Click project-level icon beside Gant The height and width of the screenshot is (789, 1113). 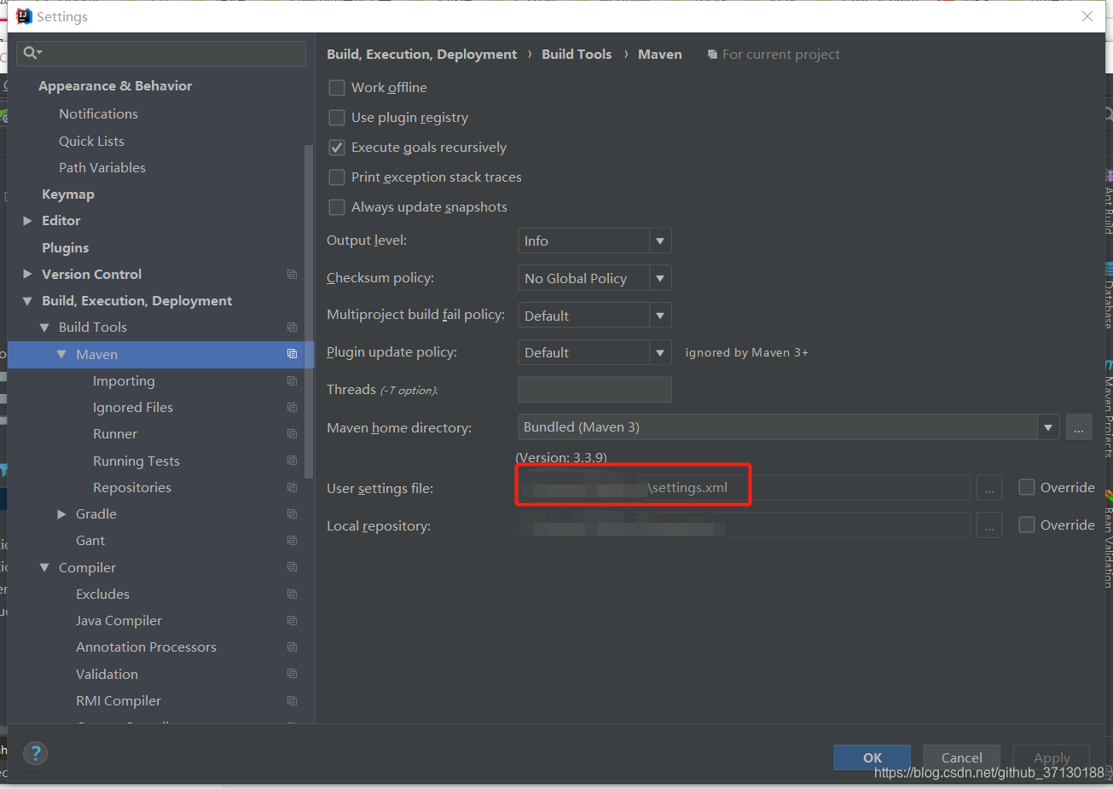tap(292, 540)
